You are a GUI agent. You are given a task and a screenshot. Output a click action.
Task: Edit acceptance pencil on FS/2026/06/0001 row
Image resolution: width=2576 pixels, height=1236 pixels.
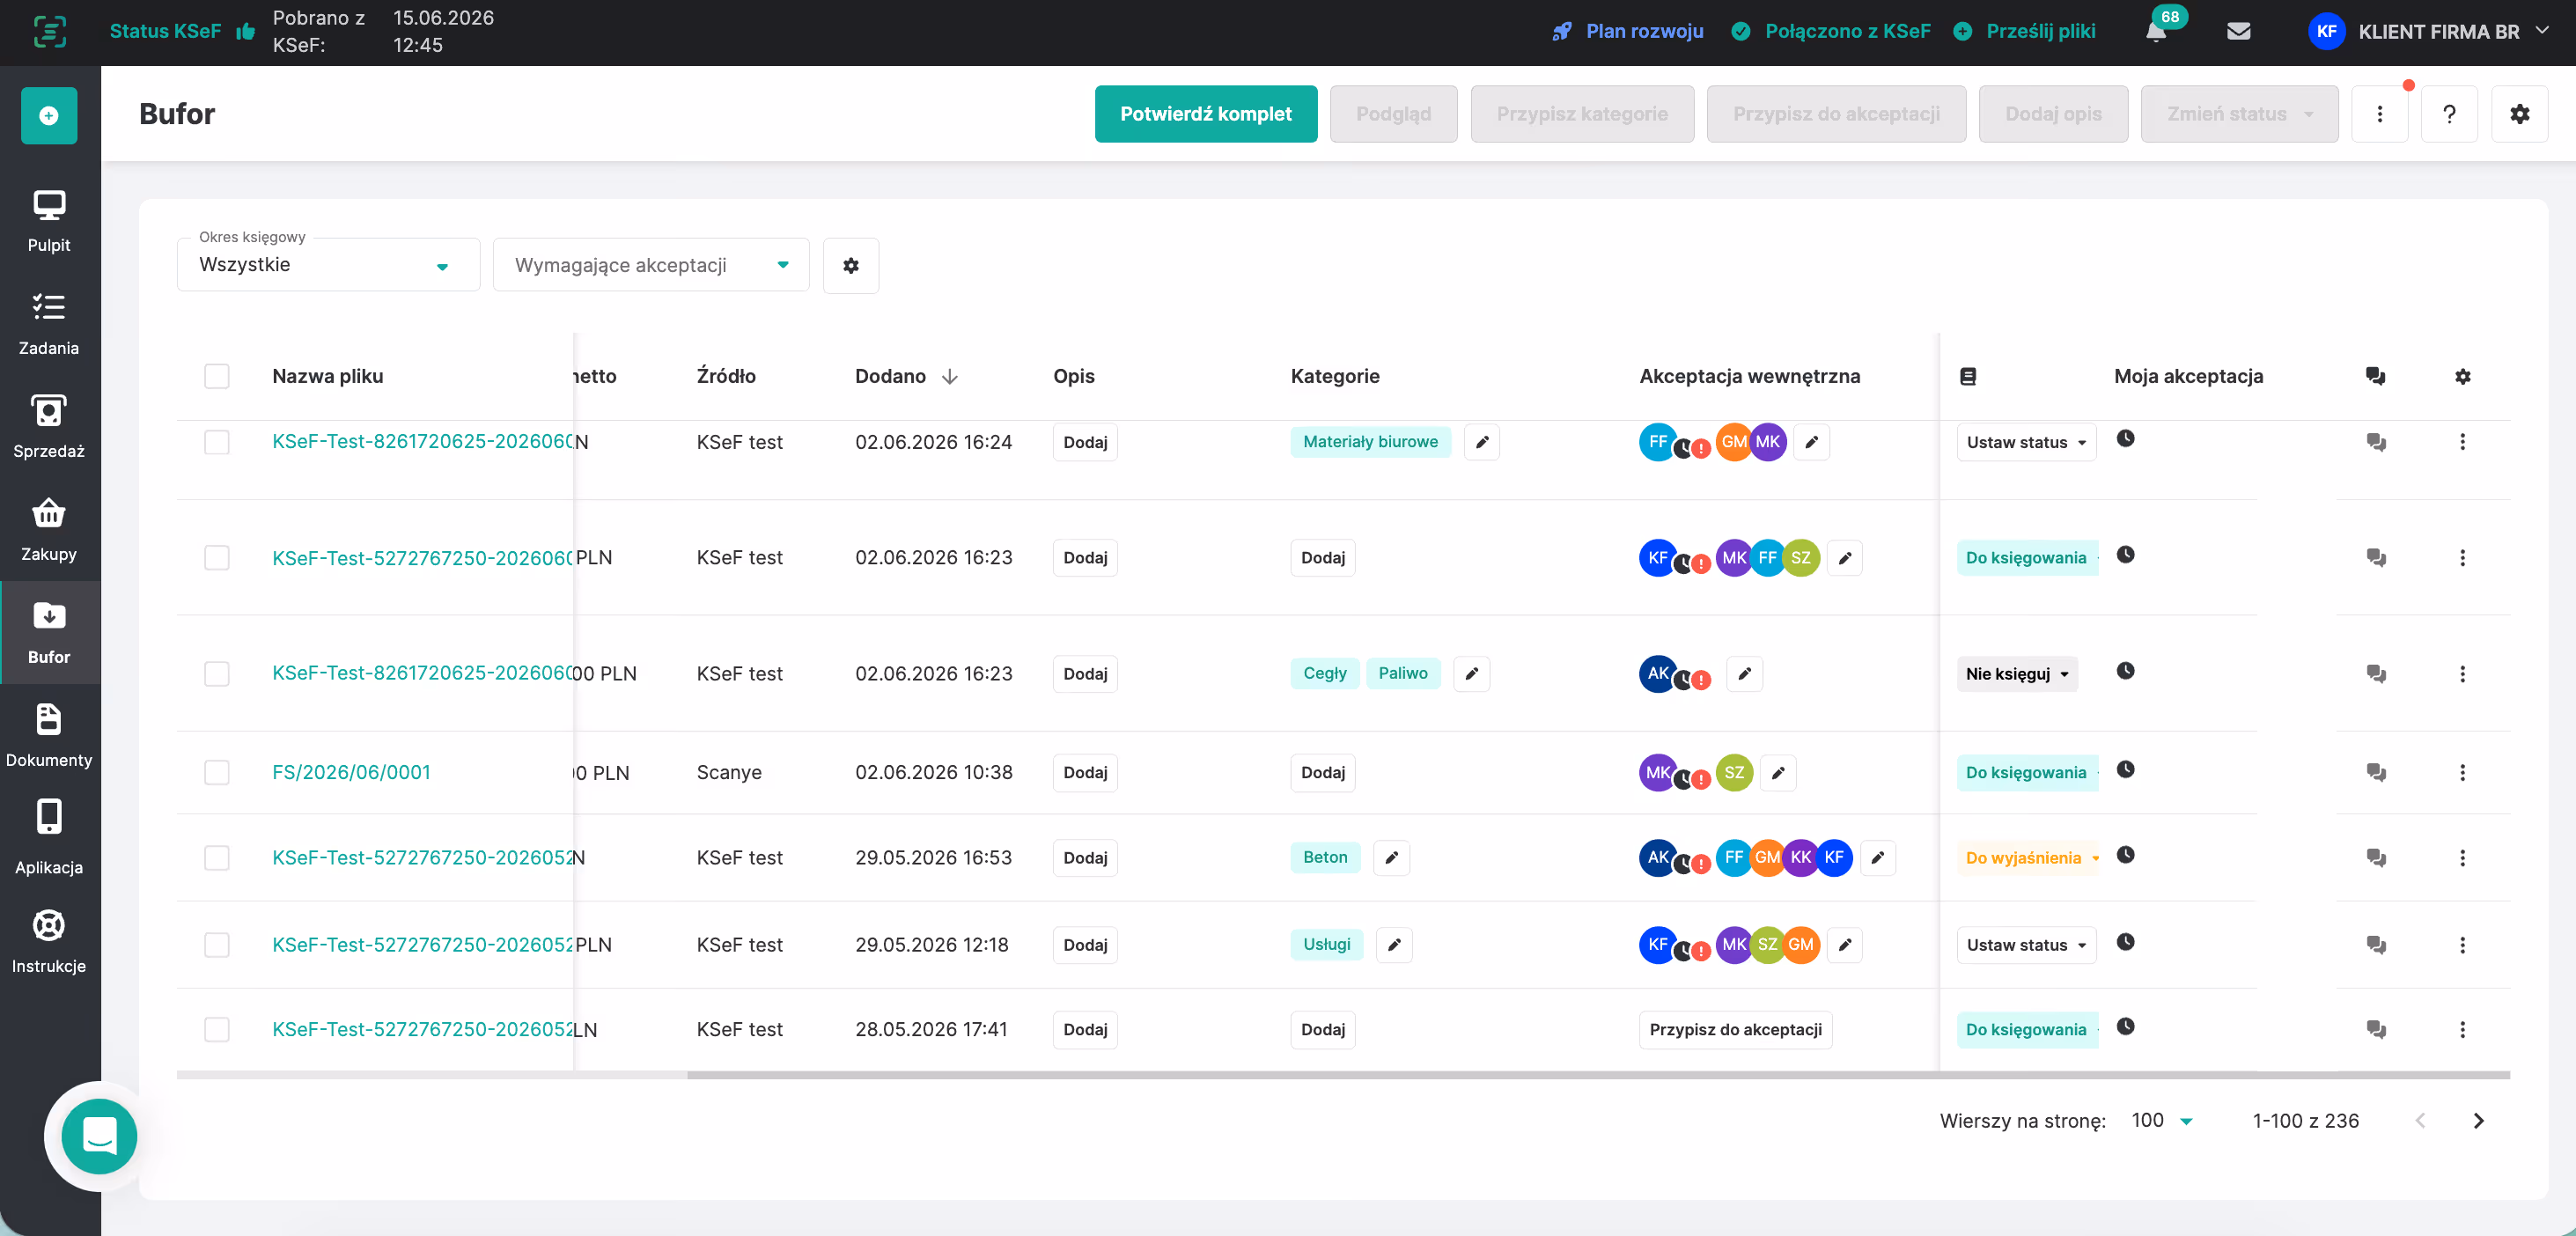click(1778, 773)
